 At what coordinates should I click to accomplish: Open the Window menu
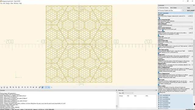pyautogui.click(x=16, y=3)
